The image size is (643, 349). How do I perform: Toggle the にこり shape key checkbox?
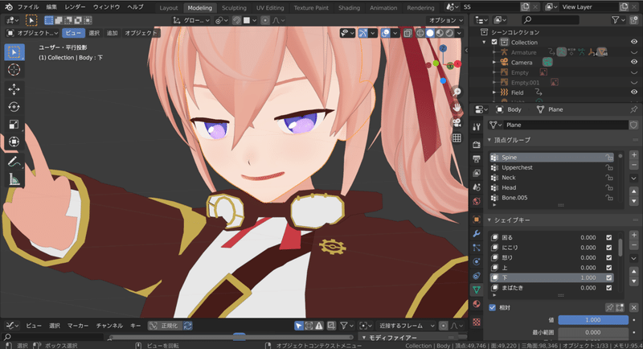[609, 248]
